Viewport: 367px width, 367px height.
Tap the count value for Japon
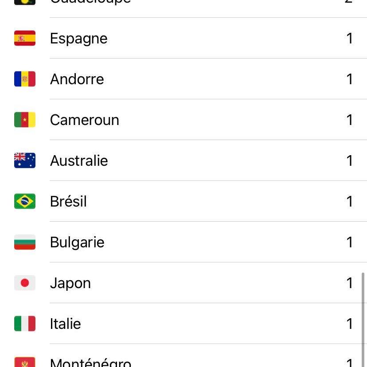(350, 283)
